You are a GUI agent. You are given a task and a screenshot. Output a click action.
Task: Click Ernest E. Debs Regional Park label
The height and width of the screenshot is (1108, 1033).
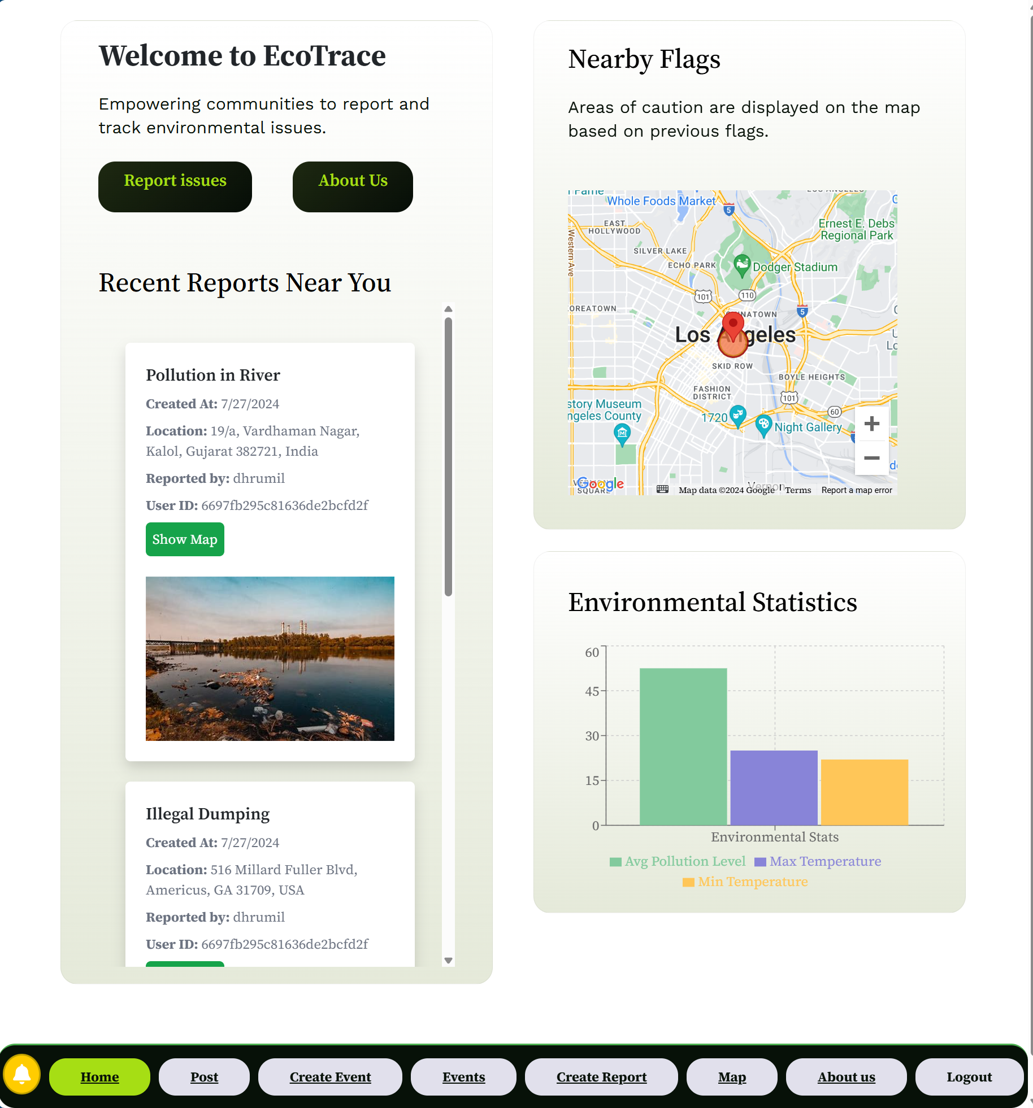click(x=857, y=229)
